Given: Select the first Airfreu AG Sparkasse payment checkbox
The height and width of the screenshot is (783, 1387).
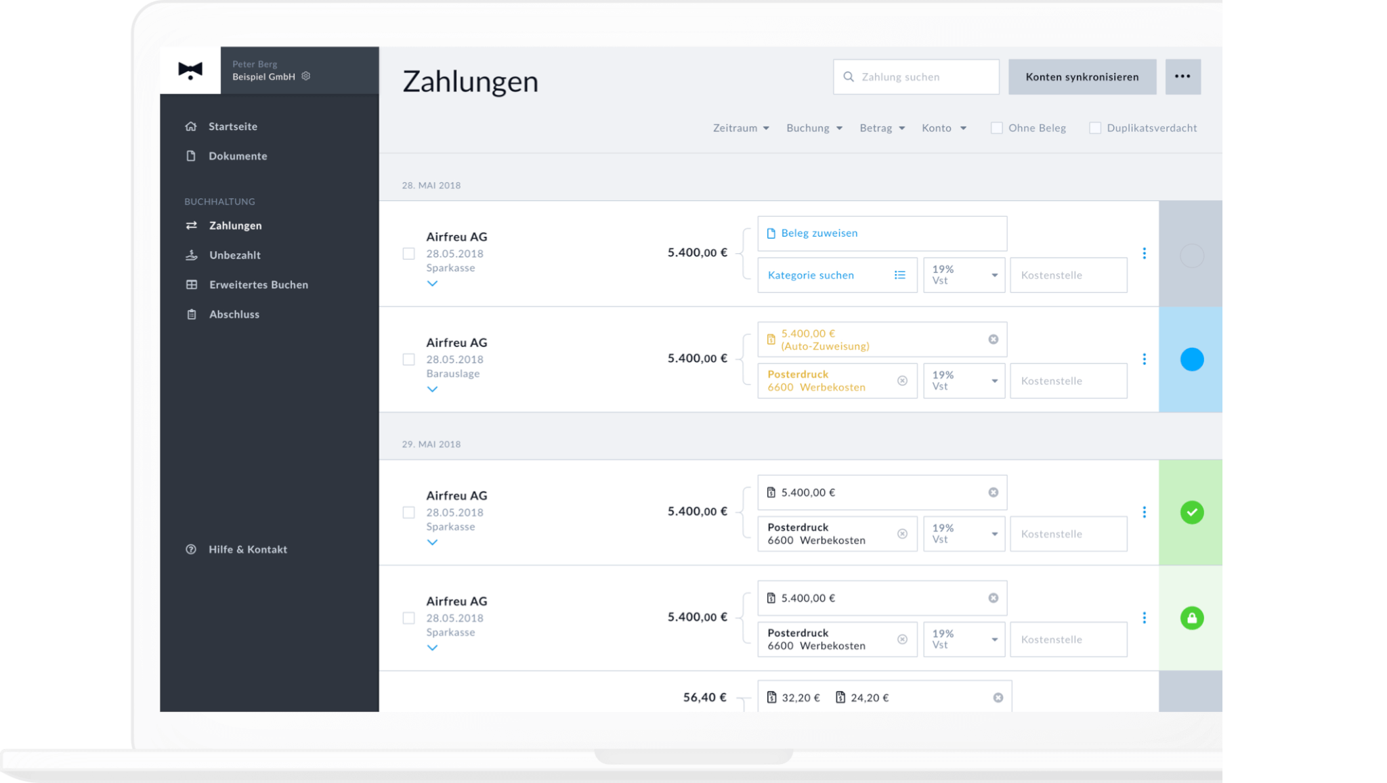Looking at the screenshot, I should [x=408, y=254].
